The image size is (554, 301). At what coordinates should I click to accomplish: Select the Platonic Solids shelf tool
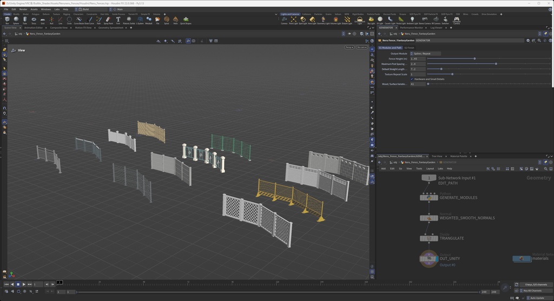pyautogui.click(x=129, y=21)
